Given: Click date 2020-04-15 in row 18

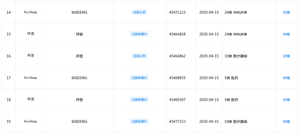Looking at the screenshot, I should [x=209, y=100].
